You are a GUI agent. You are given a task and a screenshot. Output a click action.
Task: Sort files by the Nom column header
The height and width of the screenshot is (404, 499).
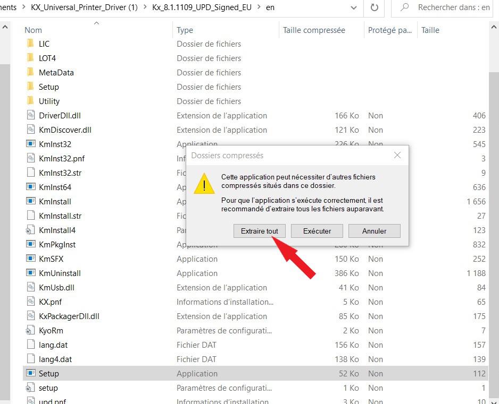coord(34,30)
